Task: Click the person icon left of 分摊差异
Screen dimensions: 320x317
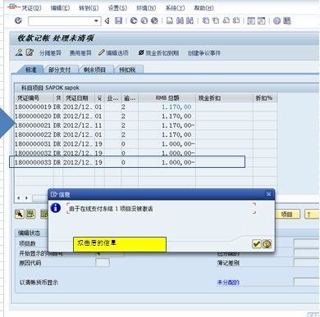Action: tap(19, 52)
